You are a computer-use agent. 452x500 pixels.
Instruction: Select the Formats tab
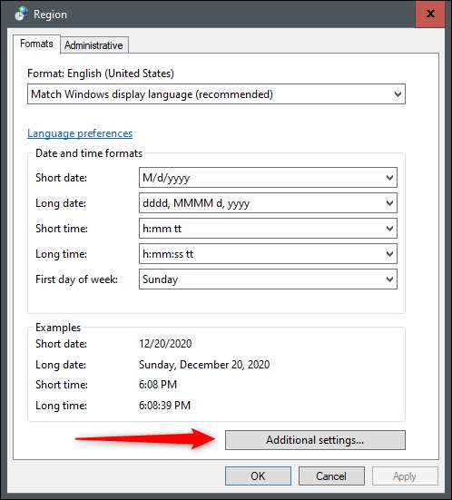point(36,44)
